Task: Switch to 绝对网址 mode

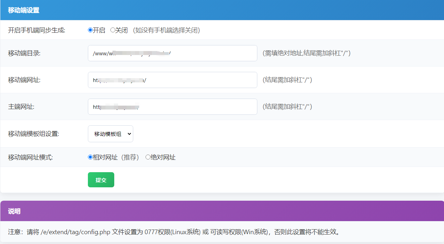Action: click(147, 157)
